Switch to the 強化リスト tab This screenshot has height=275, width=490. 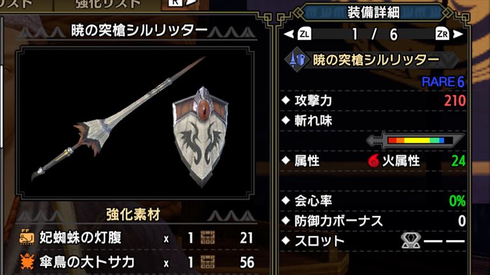[x=108, y=4]
